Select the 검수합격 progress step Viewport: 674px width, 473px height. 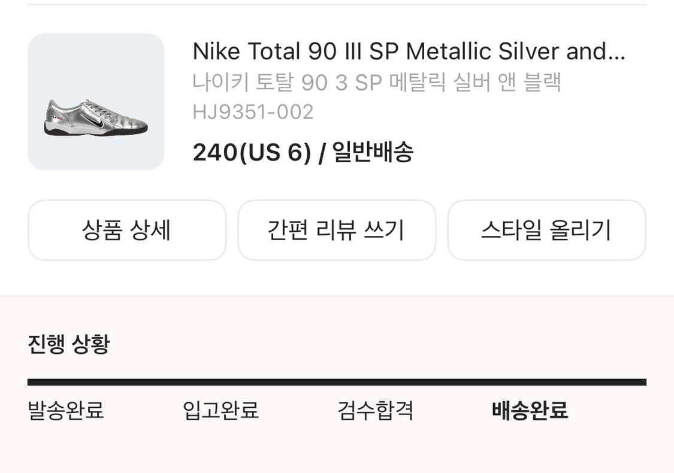tap(376, 411)
